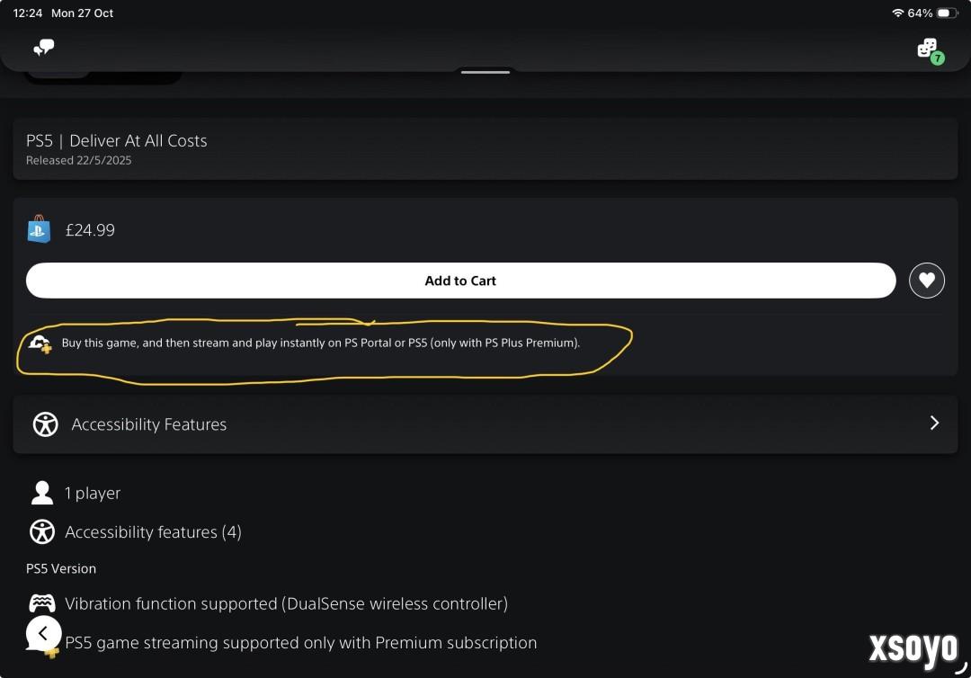
Task: Tap the drag handle at the sheet top
Action: tap(485, 72)
